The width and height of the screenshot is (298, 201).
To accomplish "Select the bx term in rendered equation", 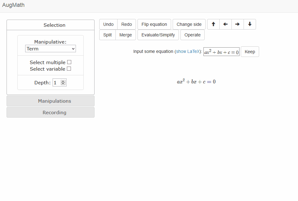I will pyautogui.click(x=194, y=82).
